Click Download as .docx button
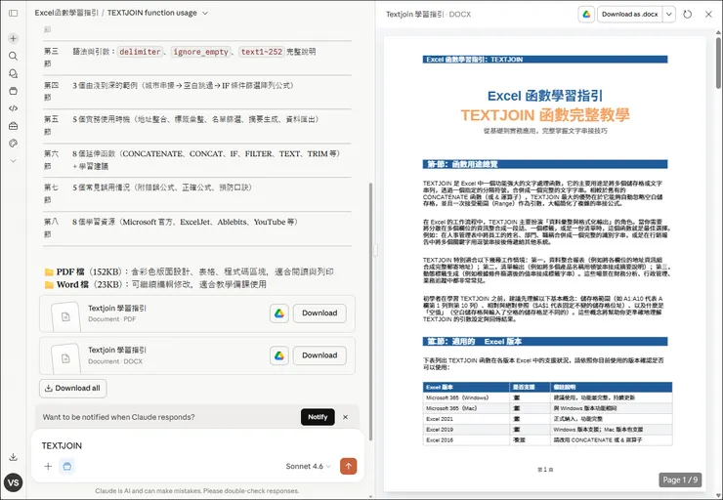This screenshot has width=723, height=500. pyautogui.click(x=630, y=15)
